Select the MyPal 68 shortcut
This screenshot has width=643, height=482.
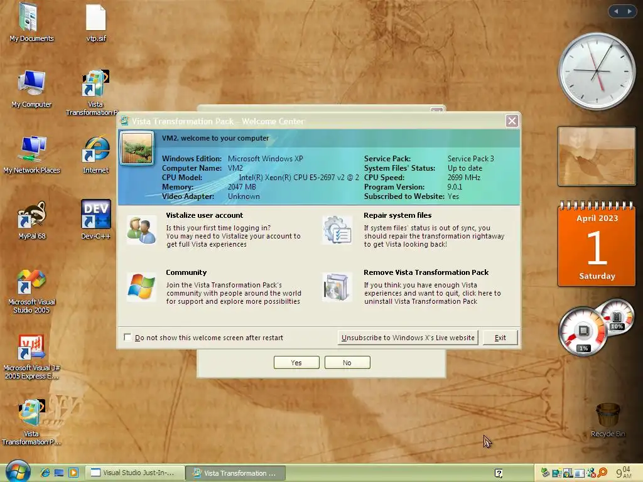(x=31, y=215)
